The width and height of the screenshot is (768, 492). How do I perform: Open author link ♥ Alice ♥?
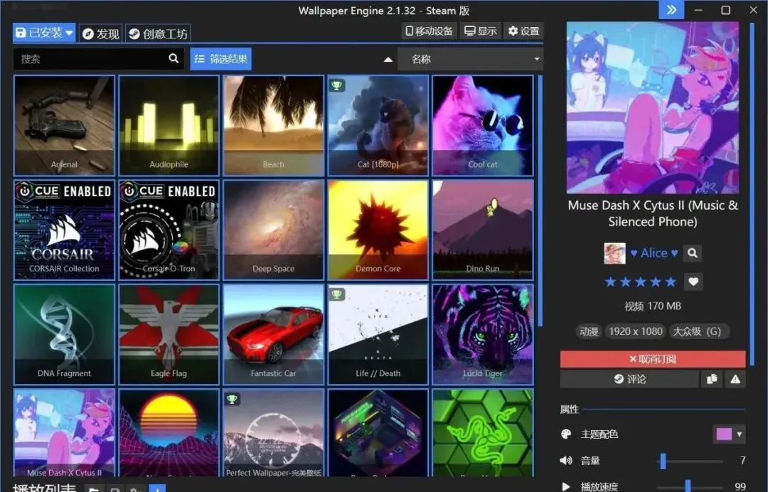654,253
